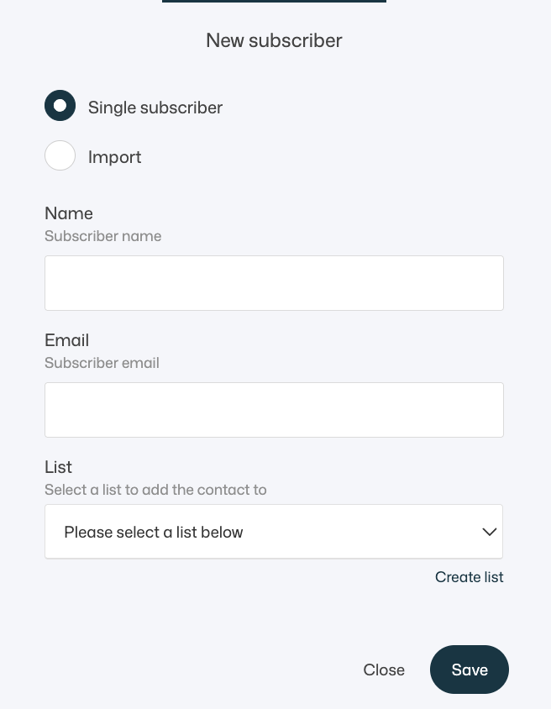Image resolution: width=551 pixels, height=709 pixels.
Task: Click the 'Import' label text
Action: (114, 157)
